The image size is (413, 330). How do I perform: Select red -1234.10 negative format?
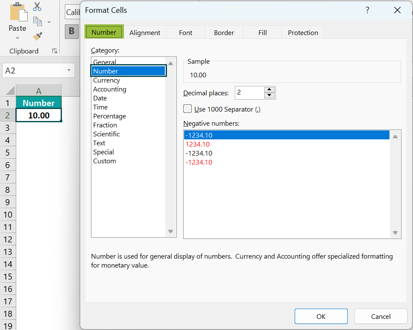(287, 162)
